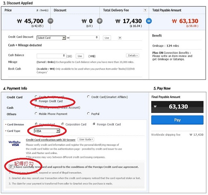
Task: Open the 3D Secure User Guide
Action: coord(86,139)
